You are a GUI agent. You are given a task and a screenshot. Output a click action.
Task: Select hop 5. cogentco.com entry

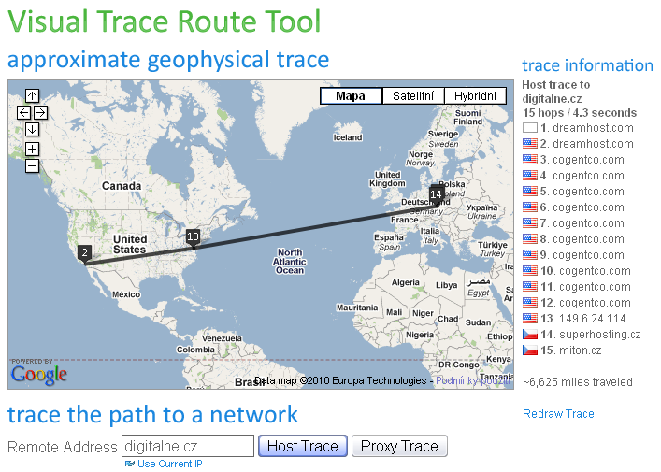point(582,192)
